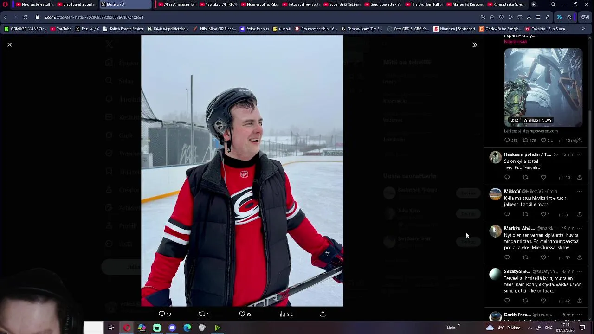Like Markku Ahd...'s comment with 2 likes
The height and width of the screenshot is (334, 594).
click(x=545, y=257)
